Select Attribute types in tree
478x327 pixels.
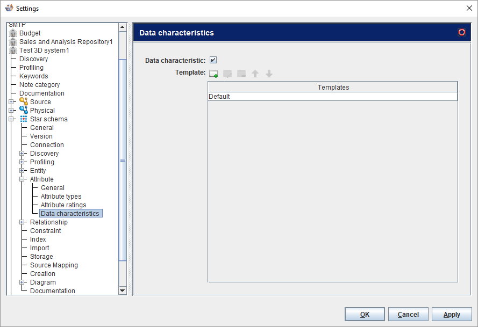[61, 197]
